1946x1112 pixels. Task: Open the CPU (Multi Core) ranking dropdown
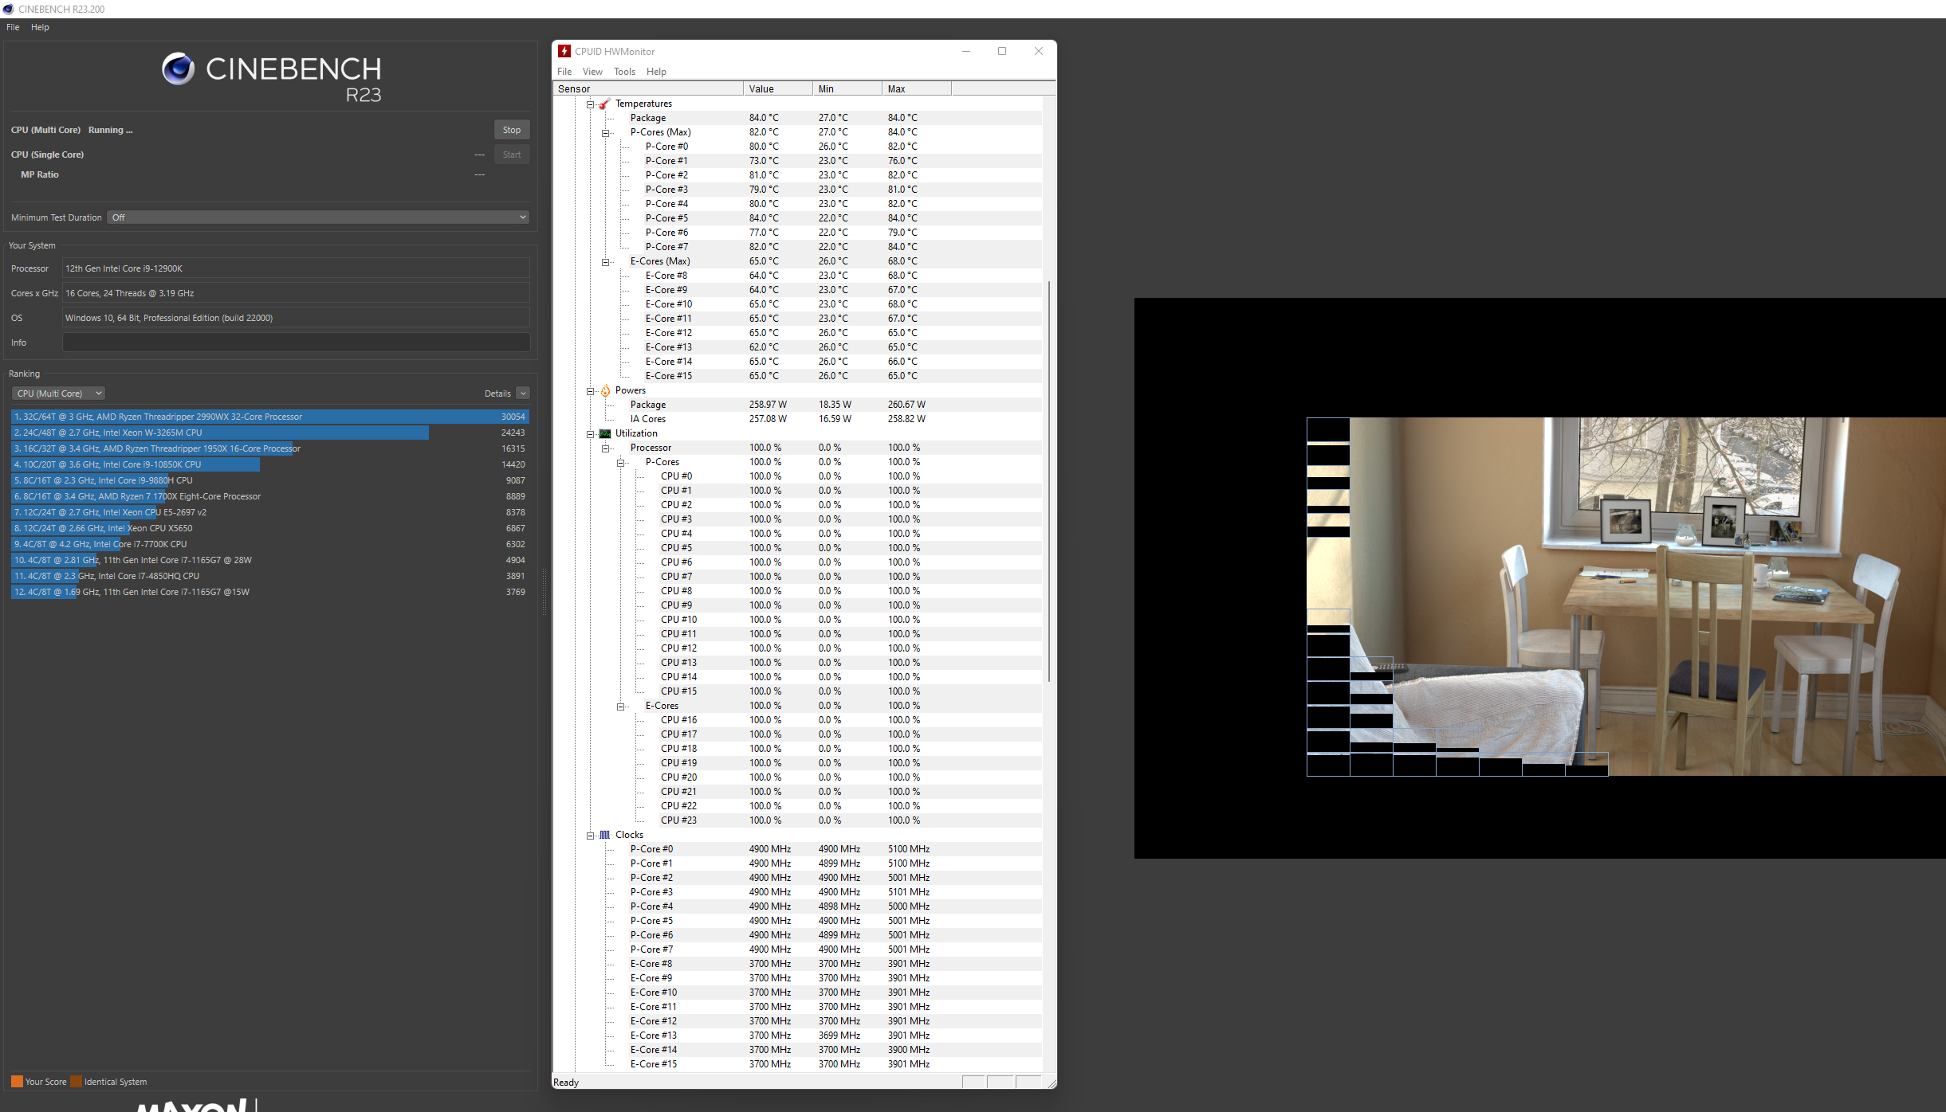58,394
